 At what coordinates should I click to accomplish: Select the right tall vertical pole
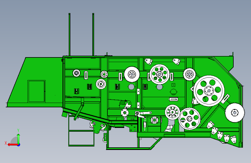click(x=93, y=35)
